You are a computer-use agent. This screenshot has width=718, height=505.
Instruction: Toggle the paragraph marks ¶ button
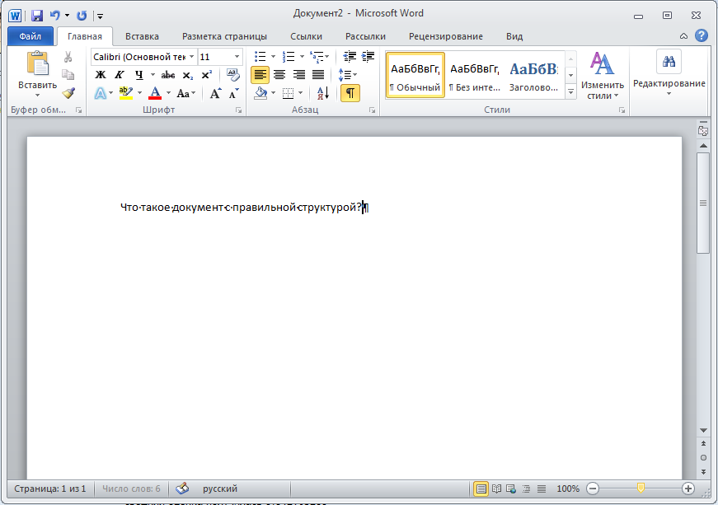click(x=350, y=93)
